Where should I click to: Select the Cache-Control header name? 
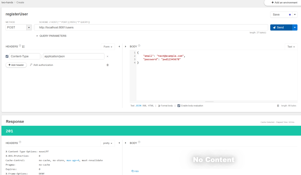click(15, 161)
